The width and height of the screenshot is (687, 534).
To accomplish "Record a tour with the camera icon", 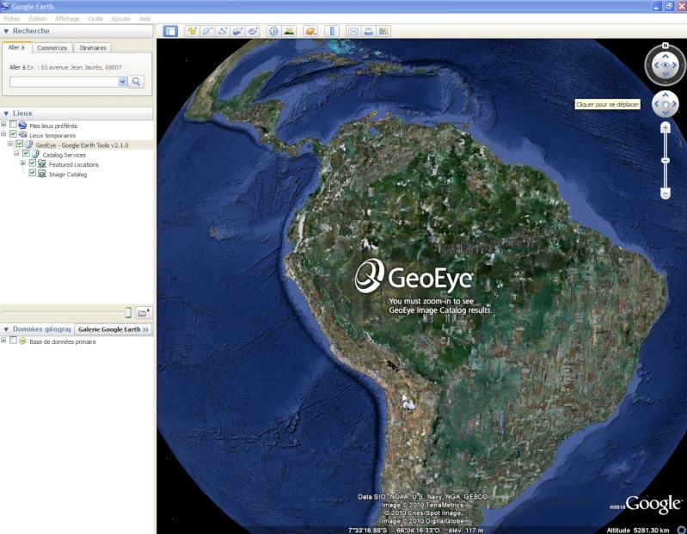I will (253, 31).
